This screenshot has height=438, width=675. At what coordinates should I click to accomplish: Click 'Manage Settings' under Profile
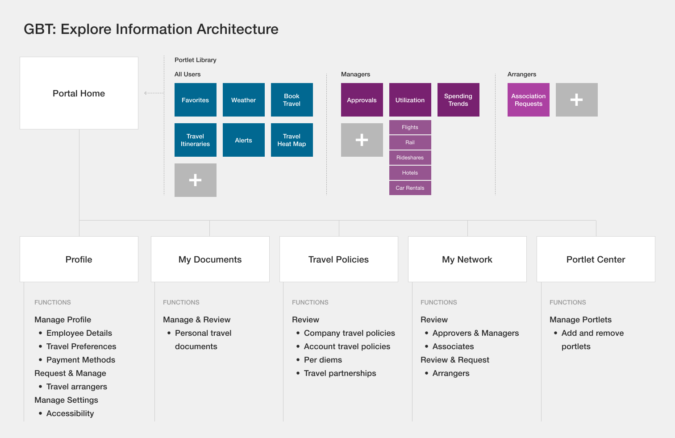(x=67, y=400)
